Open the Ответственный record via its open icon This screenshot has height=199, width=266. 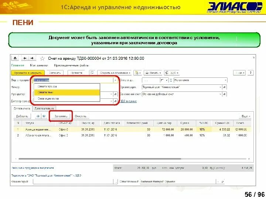(222, 182)
